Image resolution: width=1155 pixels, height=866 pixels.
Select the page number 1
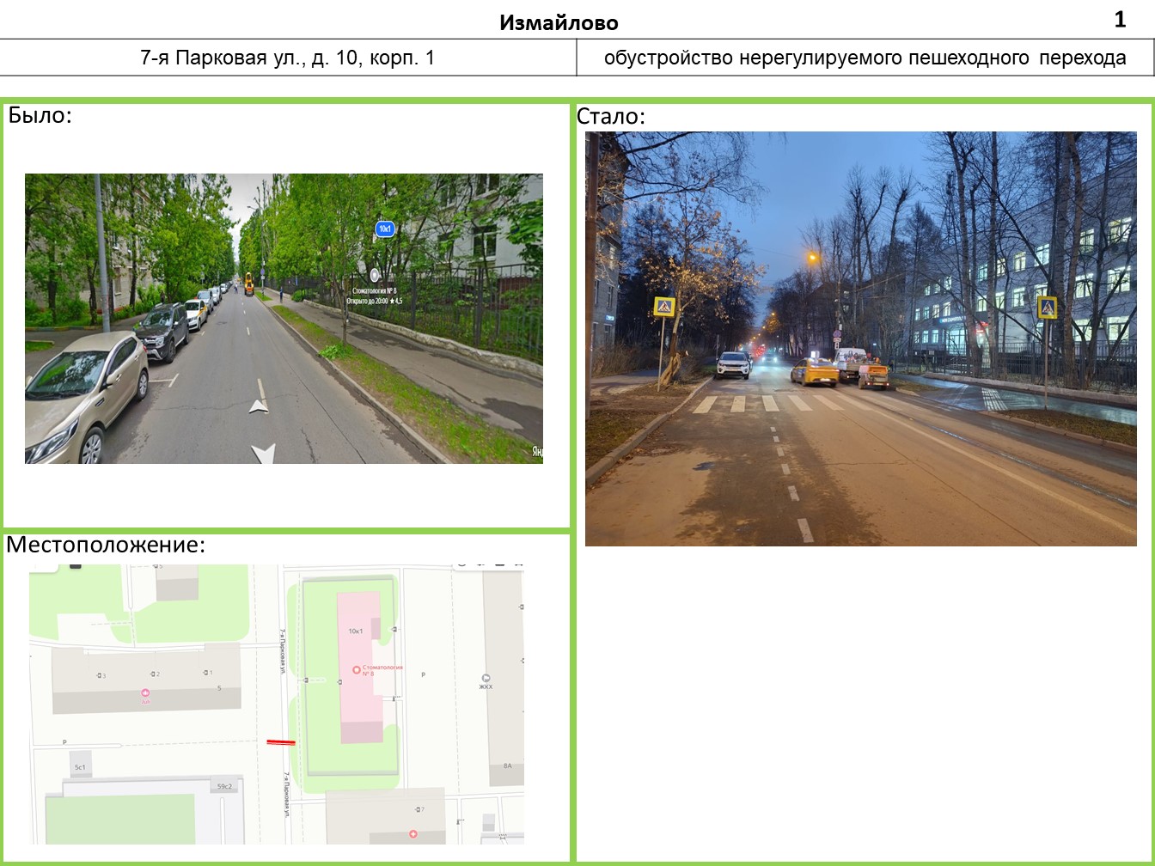(x=1120, y=19)
